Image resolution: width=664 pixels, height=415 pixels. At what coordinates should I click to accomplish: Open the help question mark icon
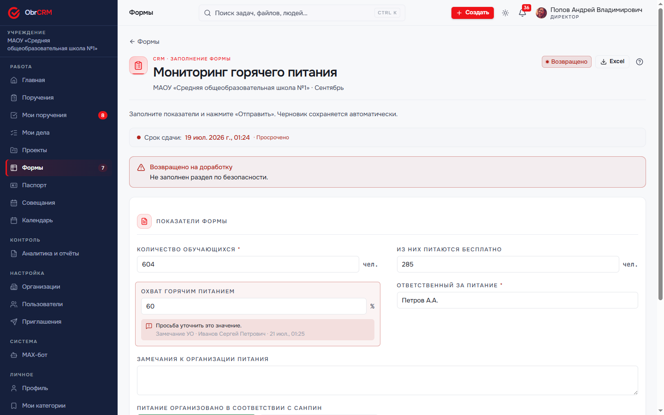click(640, 62)
